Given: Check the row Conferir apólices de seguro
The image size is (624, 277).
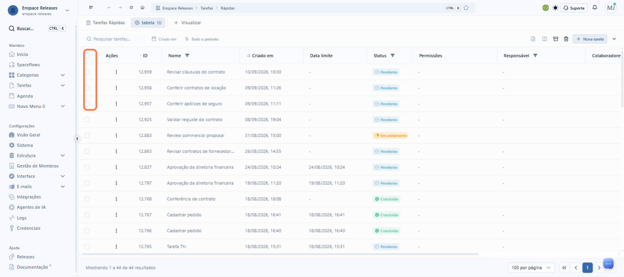Looking at the screenshot, I should pos(87,104).
